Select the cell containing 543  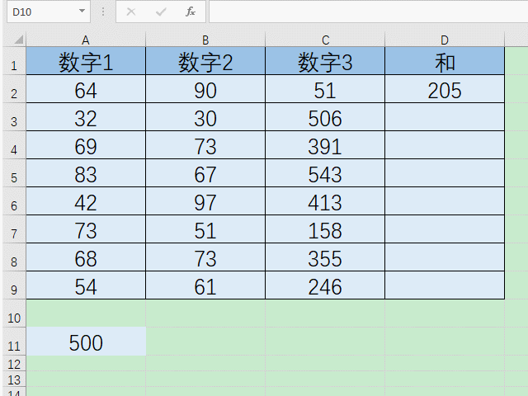tap(325, 172)
